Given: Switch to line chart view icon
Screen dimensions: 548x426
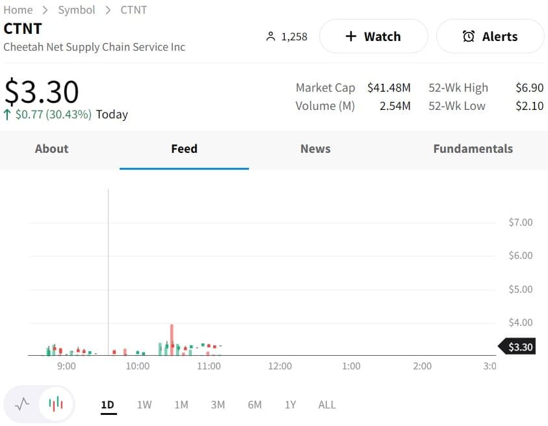Looking at the screenshot, I should pyautogui.click(x=22, y=405).
